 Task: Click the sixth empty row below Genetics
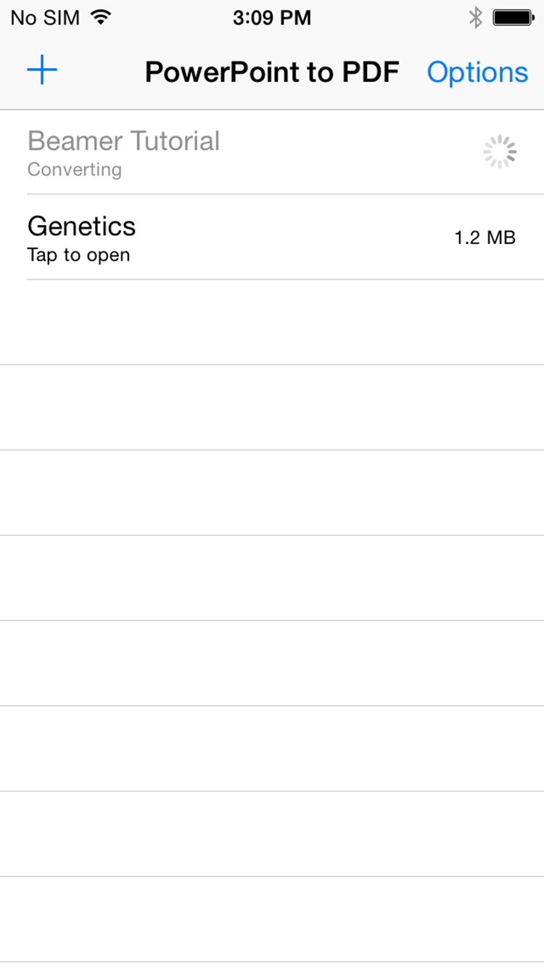(272, 749)
